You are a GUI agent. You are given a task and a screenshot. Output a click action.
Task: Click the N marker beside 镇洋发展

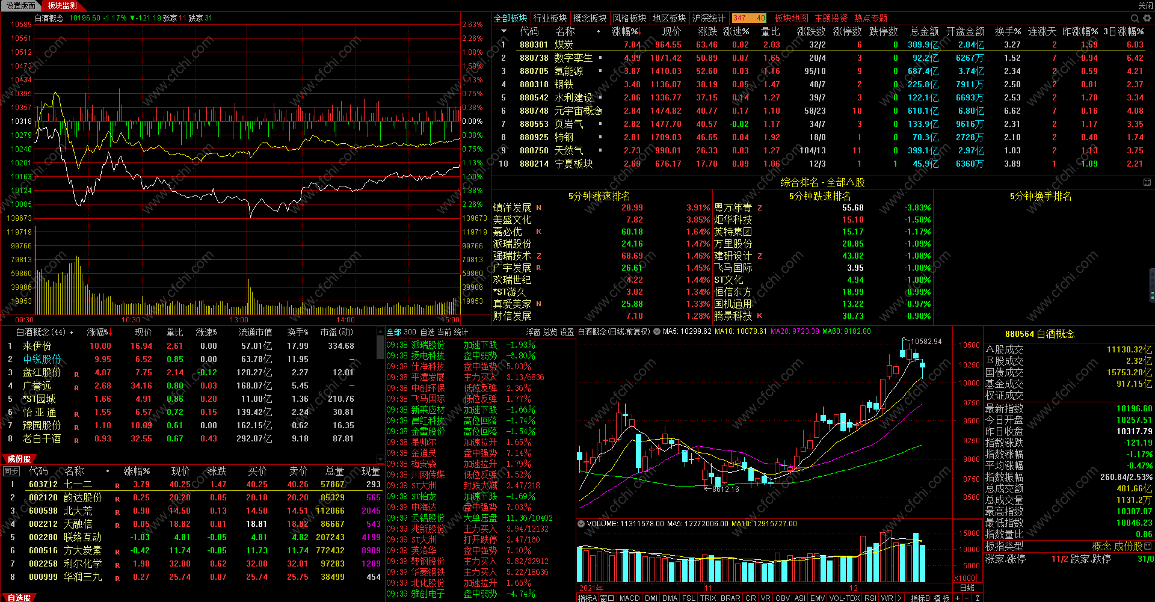pyautogui.click(x=539, y=207)
